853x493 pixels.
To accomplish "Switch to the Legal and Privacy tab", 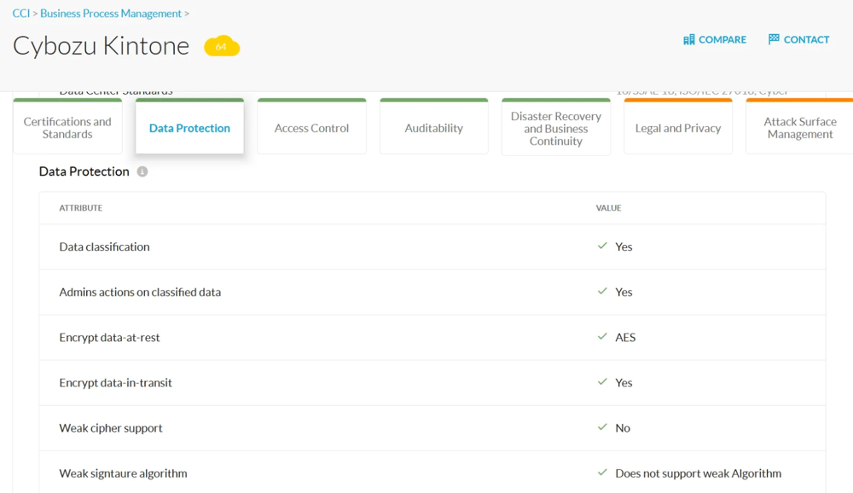I will (x=678, y=127).
